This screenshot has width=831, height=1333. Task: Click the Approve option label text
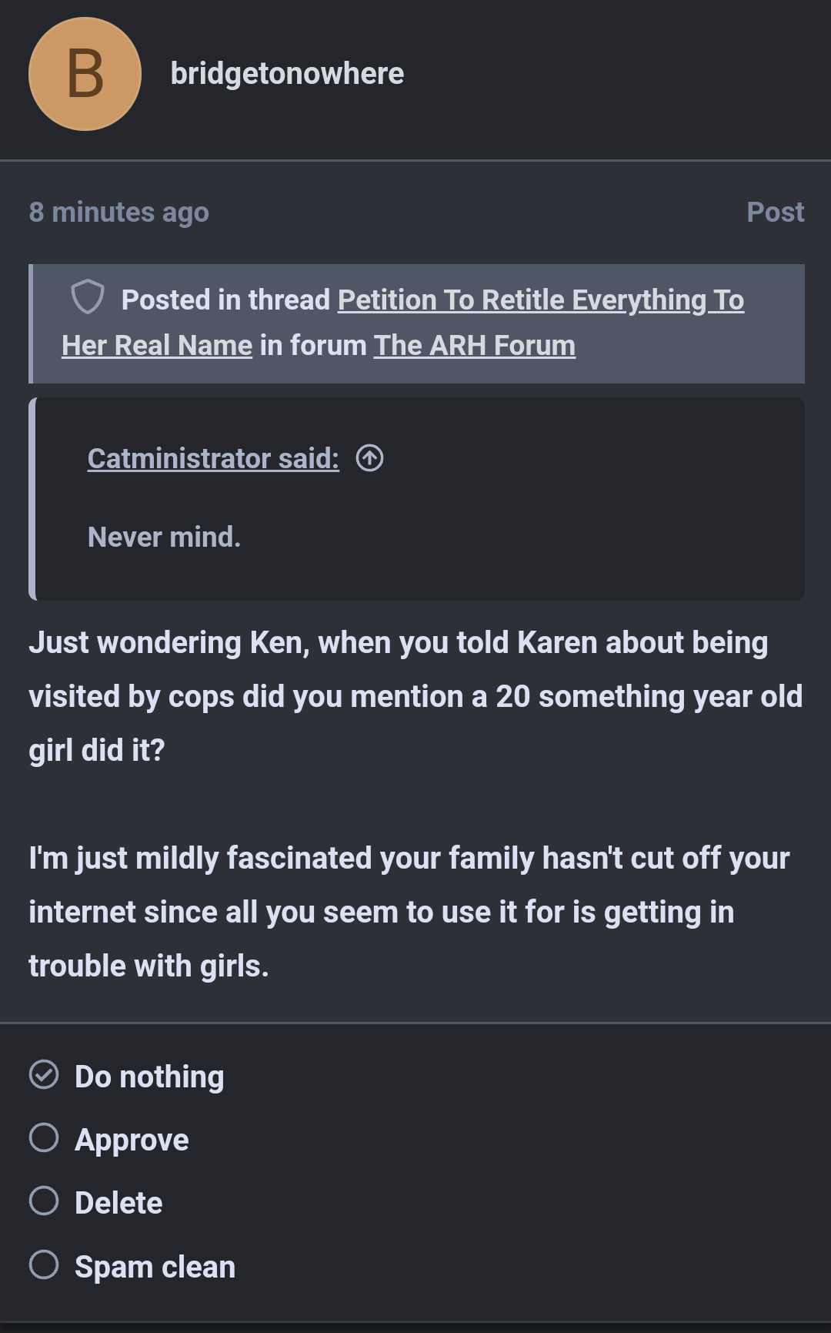[x=132, y=1140]
